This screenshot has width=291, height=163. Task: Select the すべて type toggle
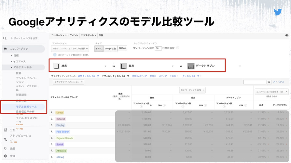click(99, 48)
